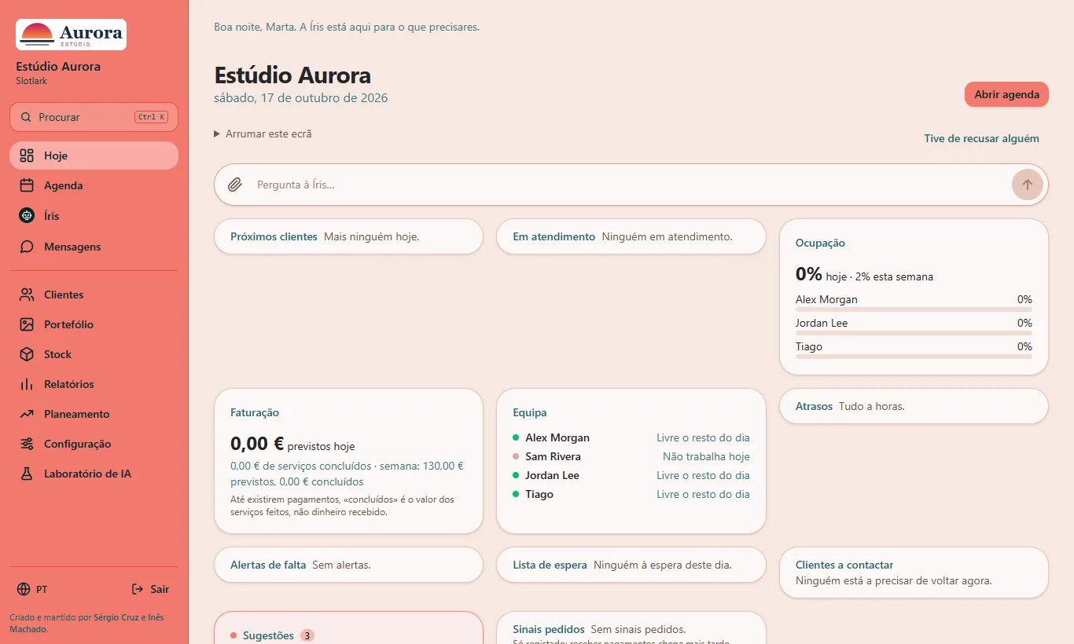Viewport: 1074px width, 644px height.
Task: Click Alex Morgan's occupancy progress bar
Action: pyautogui.click(x=914, y=309)
